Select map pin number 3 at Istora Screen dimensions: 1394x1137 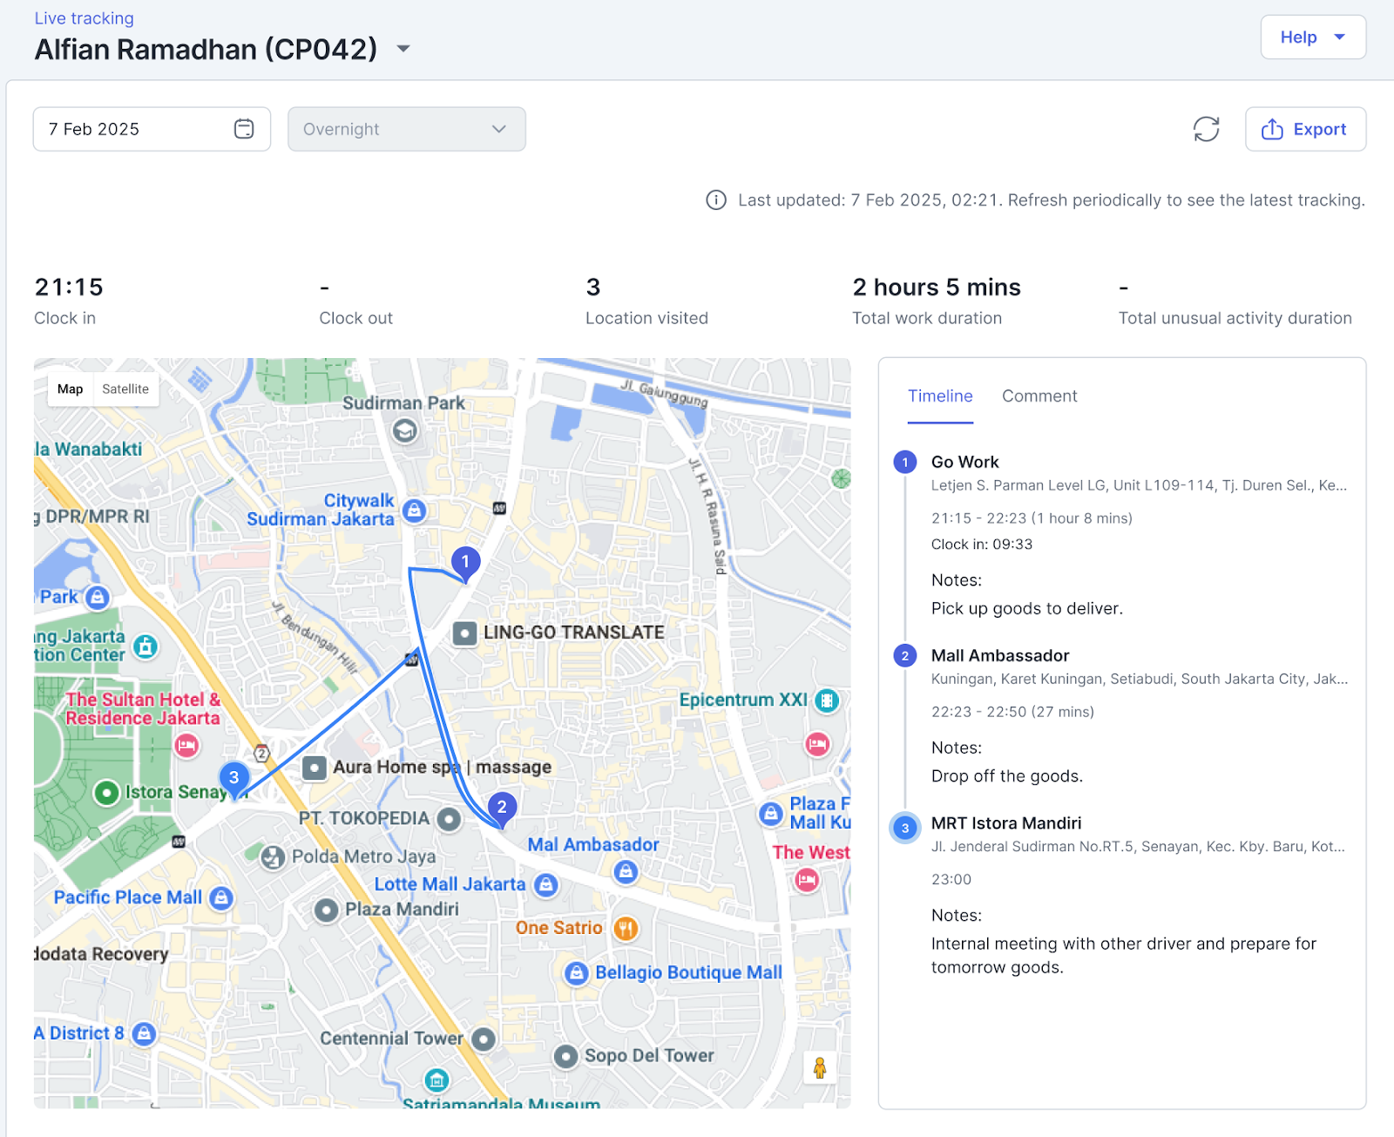[233, 779]
